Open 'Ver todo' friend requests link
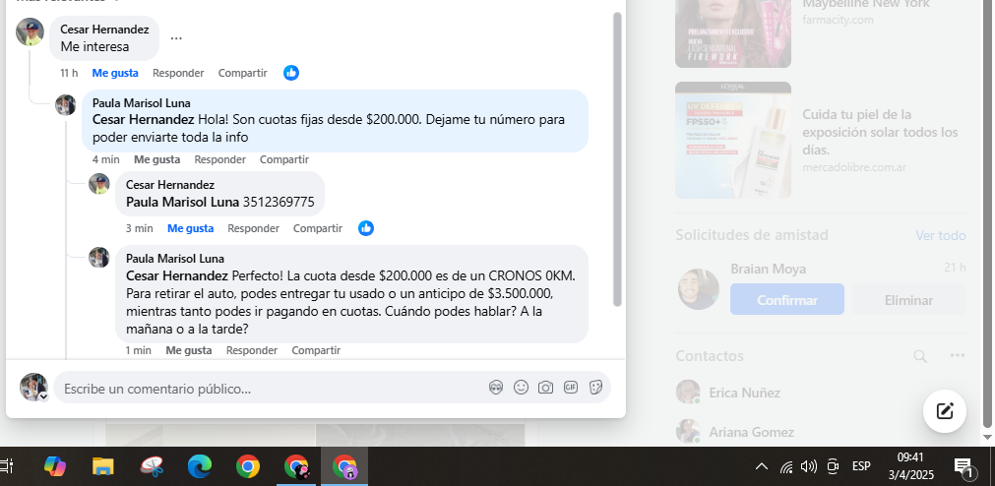995x486 pixels. (941, 235)
